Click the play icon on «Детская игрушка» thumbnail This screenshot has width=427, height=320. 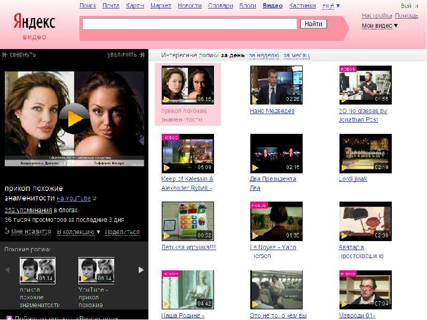coord(167,236)
